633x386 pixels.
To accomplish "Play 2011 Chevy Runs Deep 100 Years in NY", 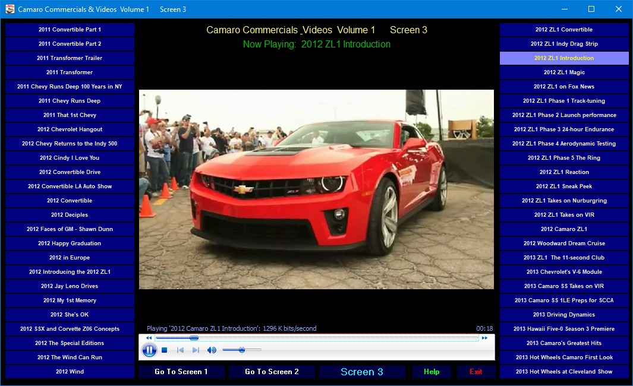I will (70, 86).
